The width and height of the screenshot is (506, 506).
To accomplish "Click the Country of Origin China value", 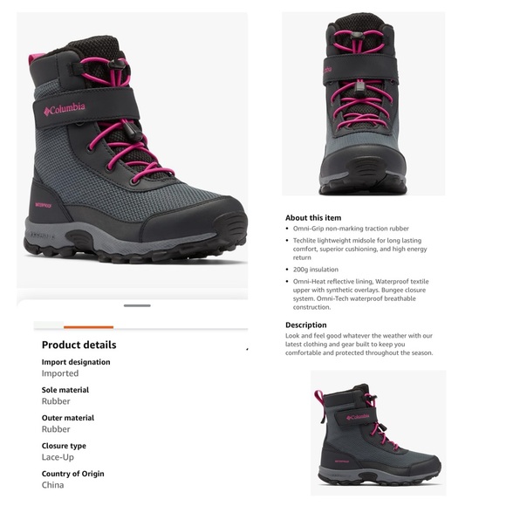I will click(x=52, y=485).
